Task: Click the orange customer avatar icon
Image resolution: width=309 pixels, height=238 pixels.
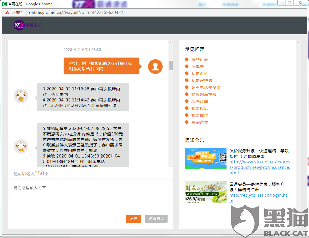Action: (x=155, y=67)
